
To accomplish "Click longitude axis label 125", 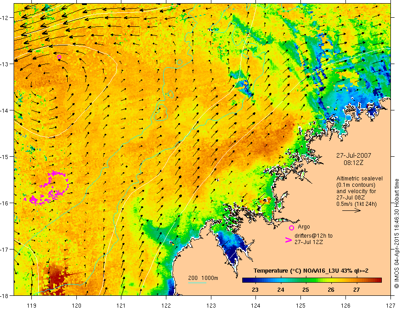I will click(x=301, y=305).
